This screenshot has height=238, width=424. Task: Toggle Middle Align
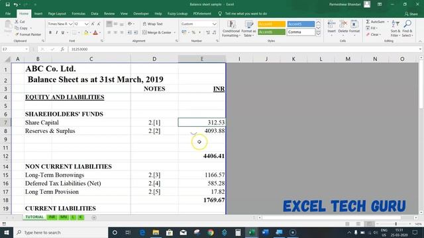115,24
